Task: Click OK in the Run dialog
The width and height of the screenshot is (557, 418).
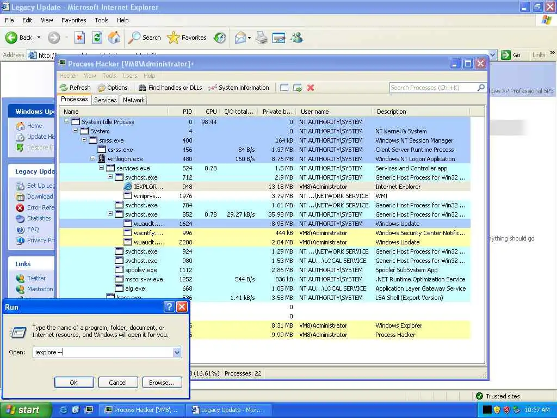Action: tap(74, 383)
